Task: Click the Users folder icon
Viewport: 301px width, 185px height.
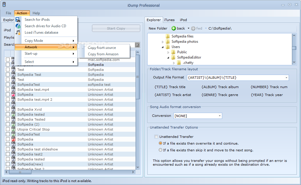Action: (168, 47)
